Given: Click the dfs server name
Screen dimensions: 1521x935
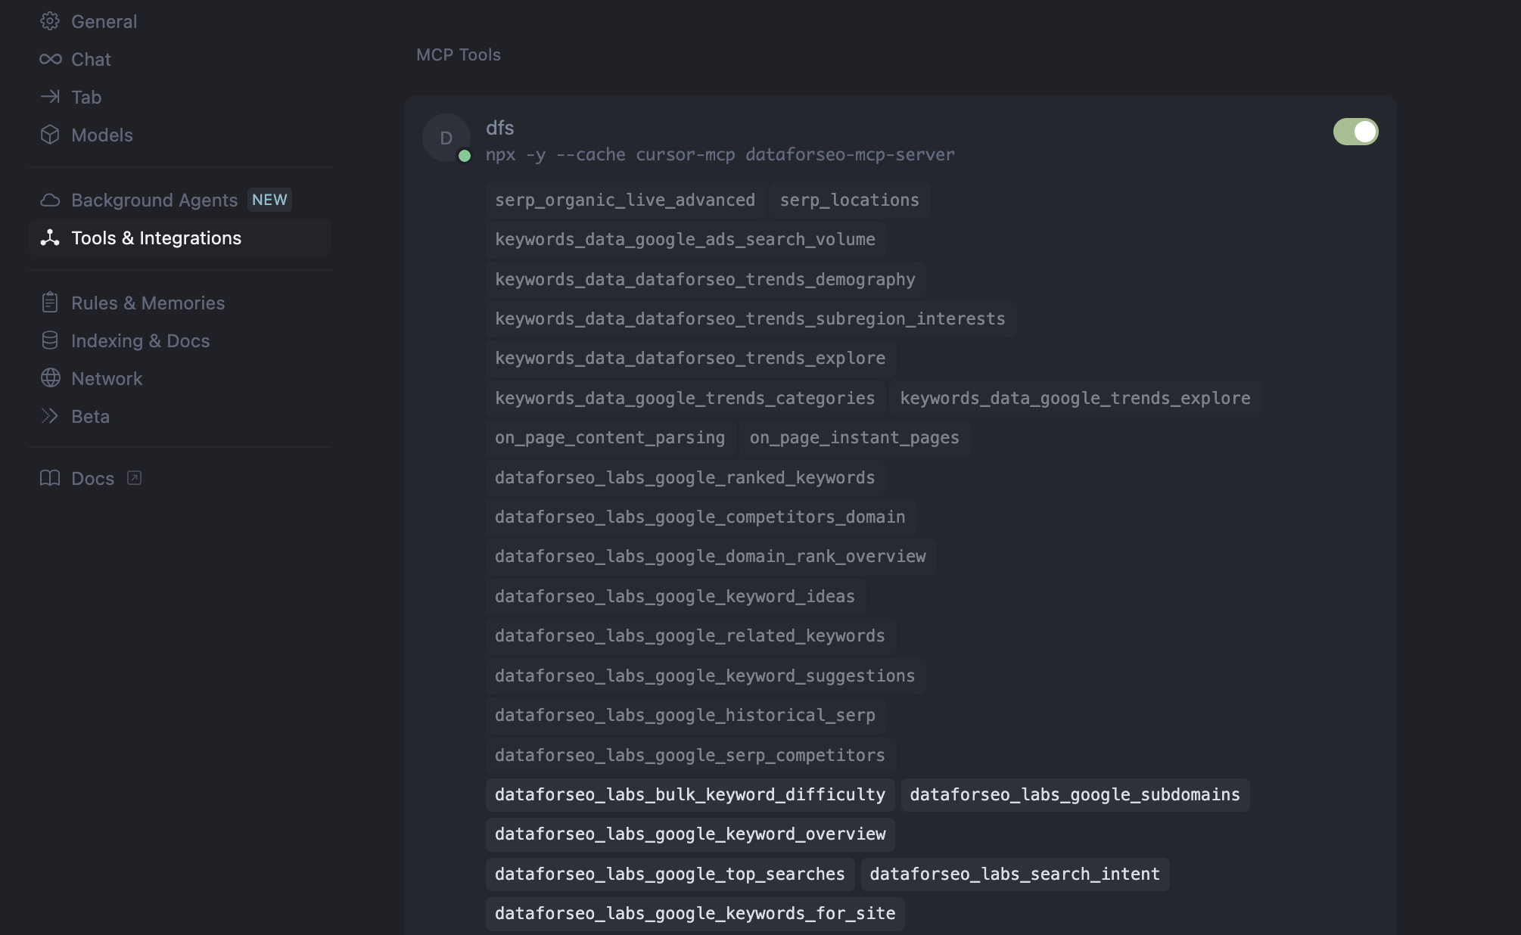Looking at the screenshot, I should pos(499,128).
